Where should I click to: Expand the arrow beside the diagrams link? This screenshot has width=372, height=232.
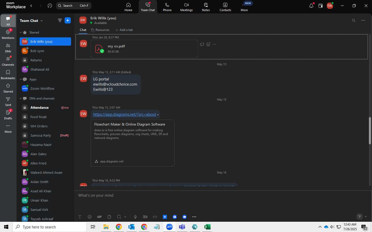[158, 115]
